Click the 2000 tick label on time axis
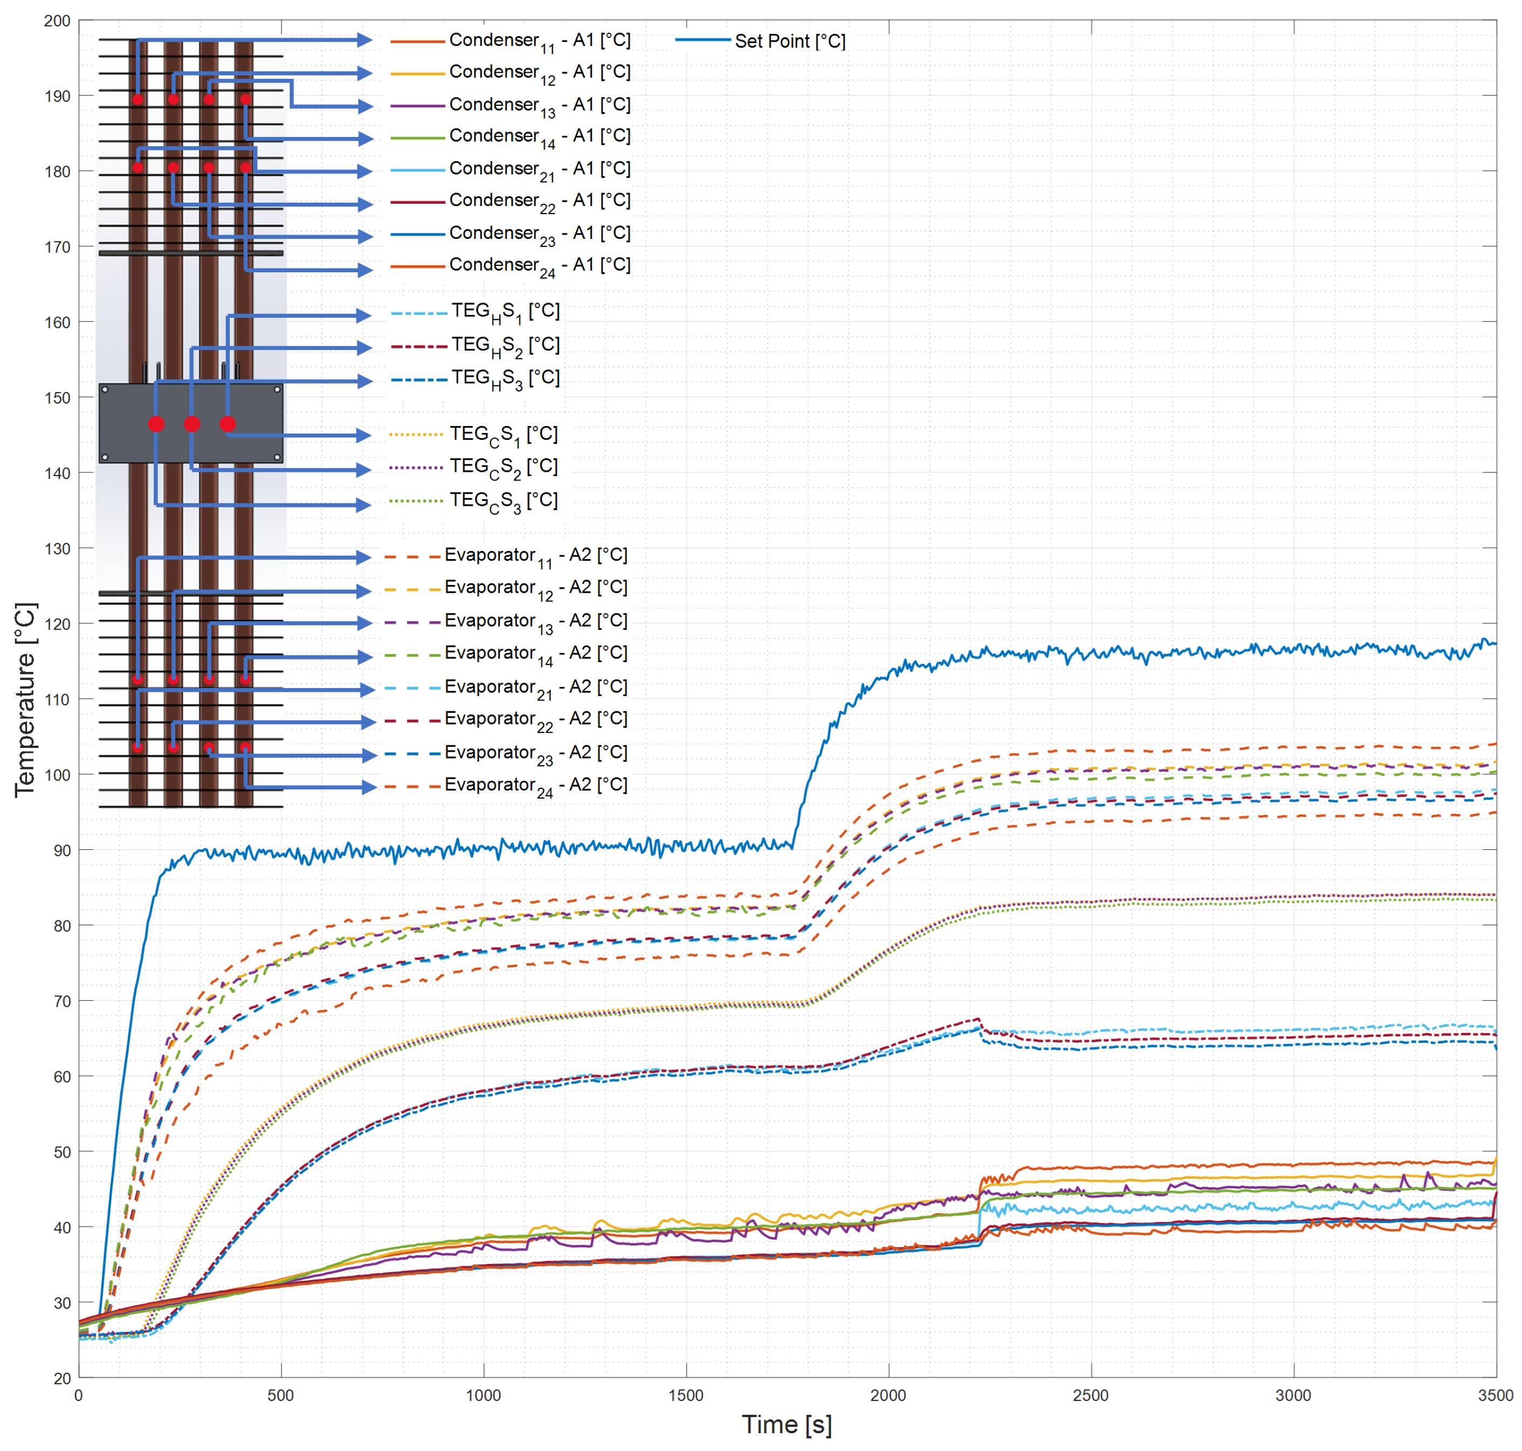The width and height of the screenshot is (1522, 1451). coord(888,1395)
